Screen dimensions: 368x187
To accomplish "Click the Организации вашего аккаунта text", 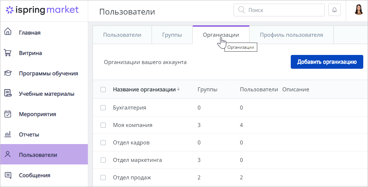I will click(145, 62).
